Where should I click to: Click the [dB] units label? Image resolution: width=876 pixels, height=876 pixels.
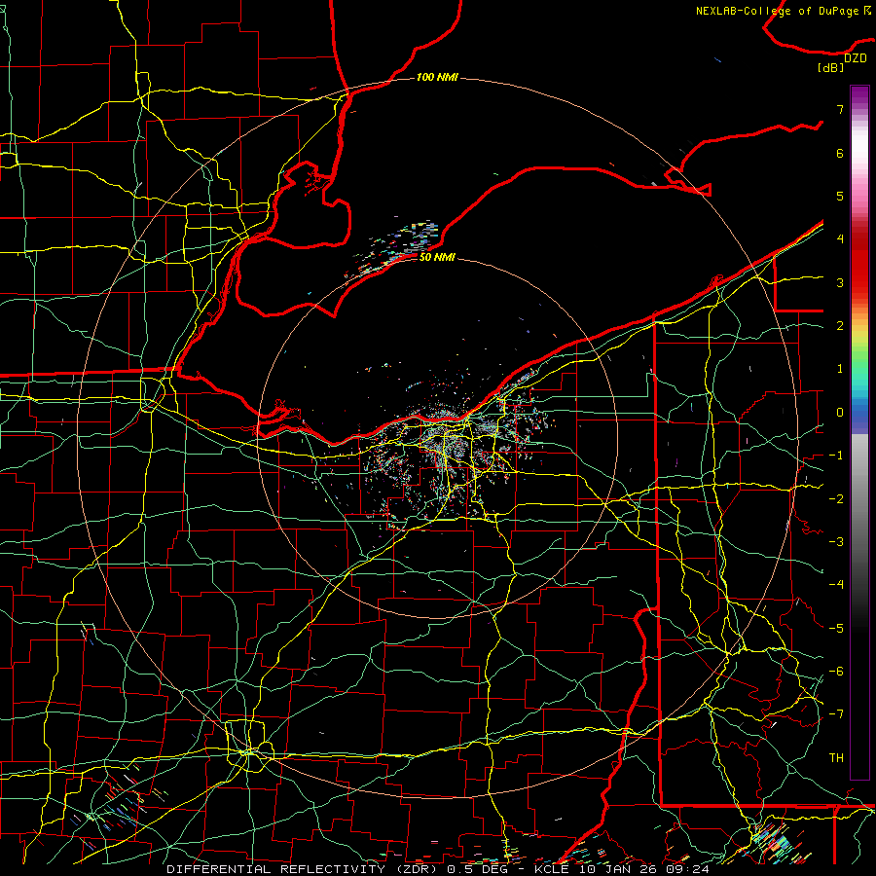click(x=831, y=68)
